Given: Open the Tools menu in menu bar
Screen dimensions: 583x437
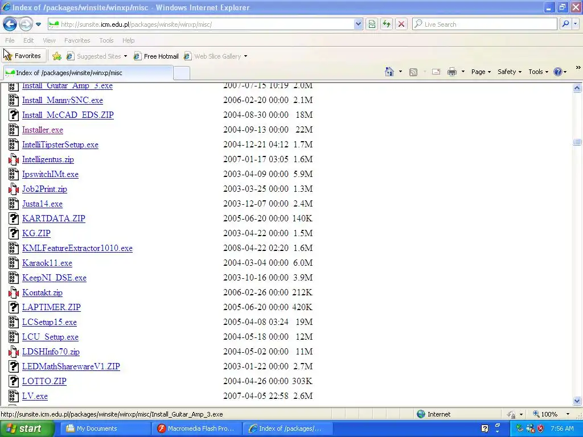Looking at the screenshot, I should point(106,40).
